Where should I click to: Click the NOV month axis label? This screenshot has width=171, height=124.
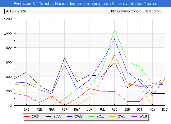tap(152, 109)
